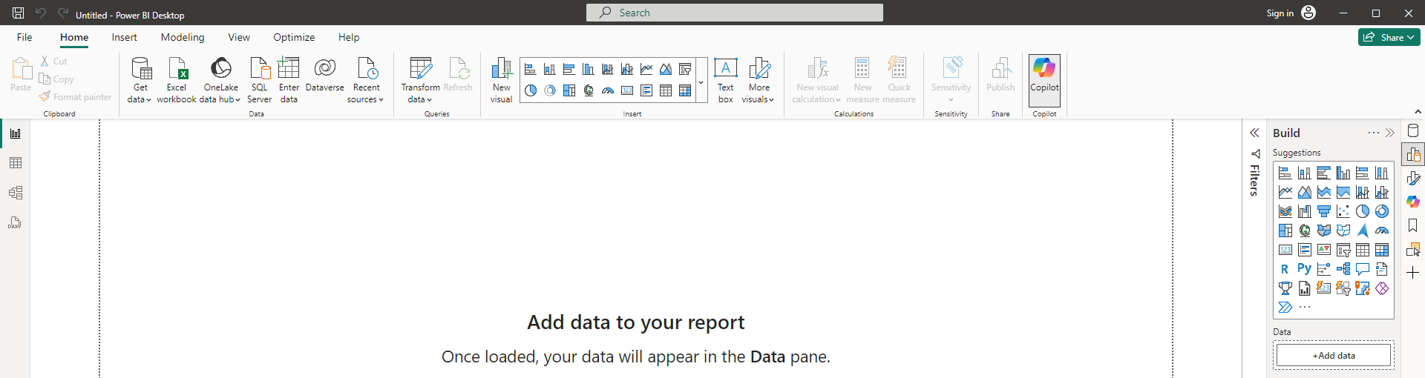Viewport: 1425px width, 378px height.
Task: Switch to Table view in left sidebar
Action: click(15, 163)
